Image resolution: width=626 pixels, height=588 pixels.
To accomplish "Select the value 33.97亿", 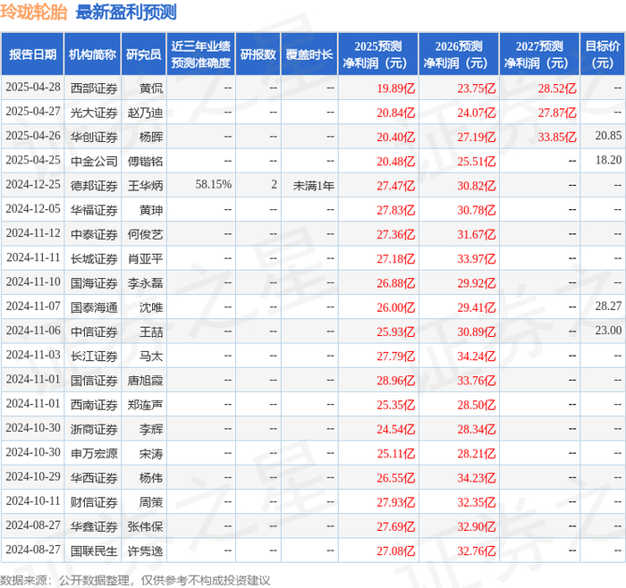I will coord(477,259).
